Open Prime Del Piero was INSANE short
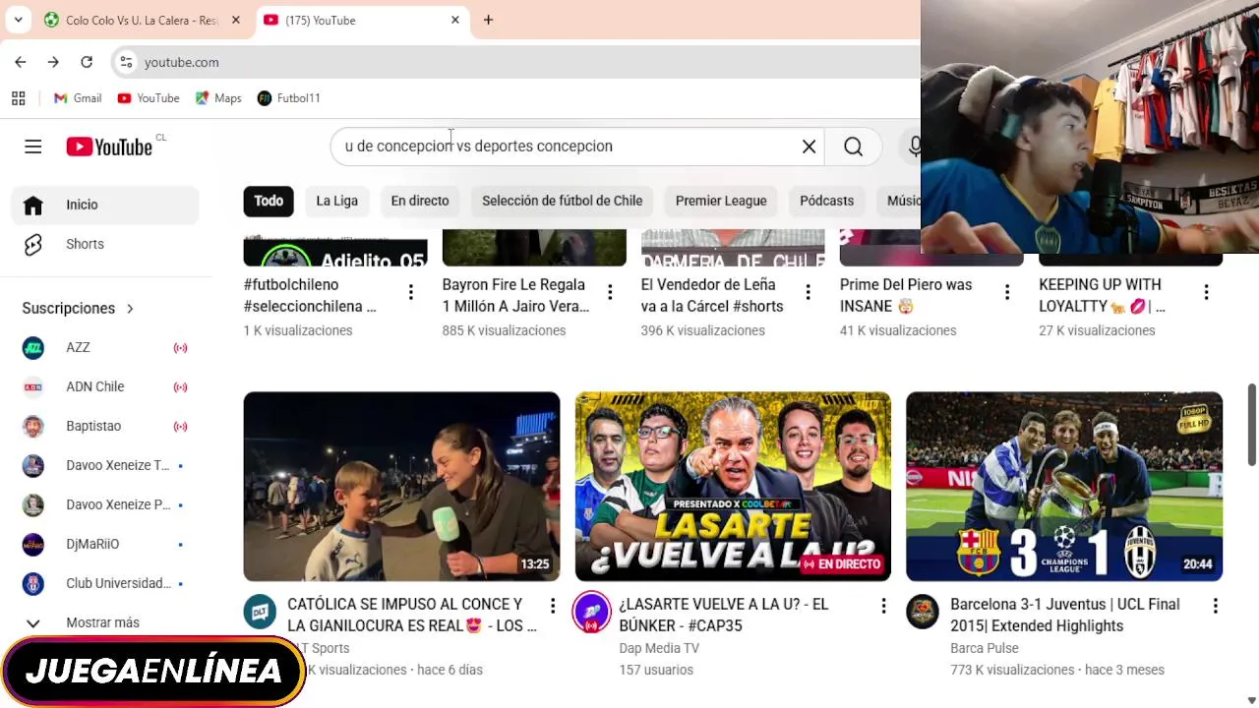 click(x=906, y=295)
